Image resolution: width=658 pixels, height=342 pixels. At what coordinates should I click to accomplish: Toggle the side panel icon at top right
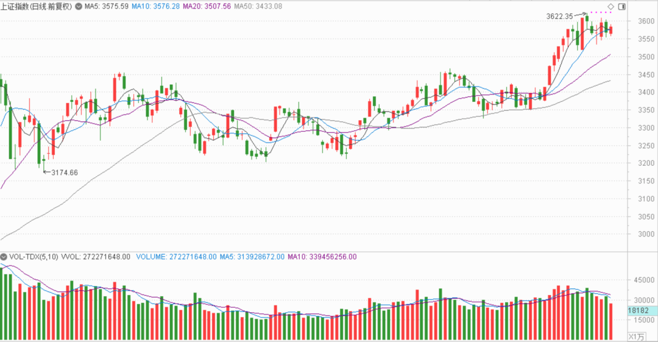coord(622,6)
